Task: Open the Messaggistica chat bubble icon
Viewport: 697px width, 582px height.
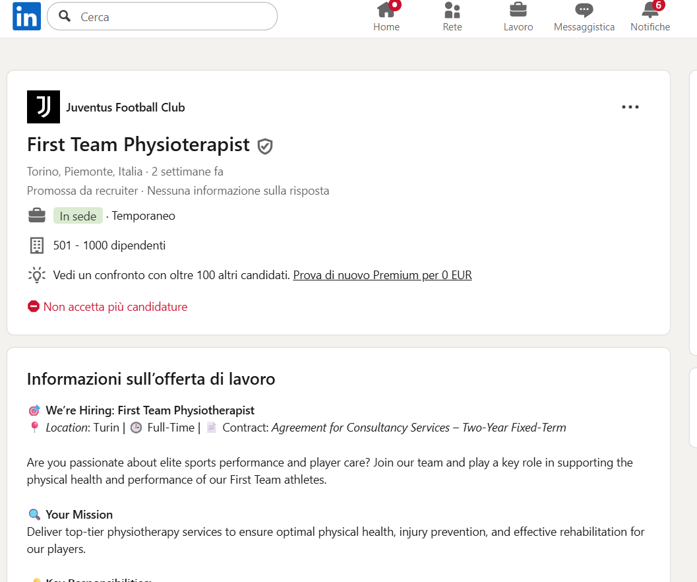Action: (x=584, y=9)
